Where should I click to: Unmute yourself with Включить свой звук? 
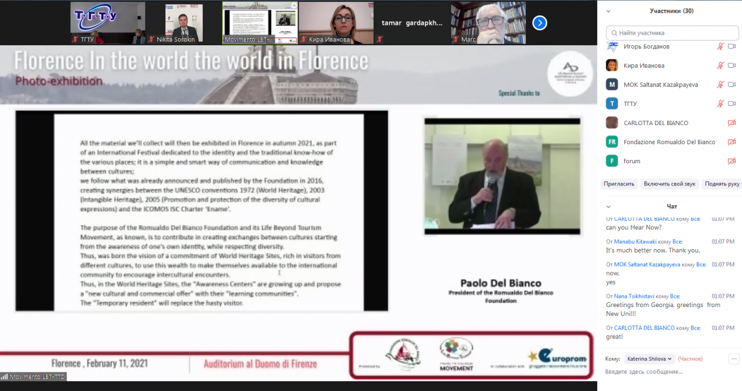click(x=670, y=184)
